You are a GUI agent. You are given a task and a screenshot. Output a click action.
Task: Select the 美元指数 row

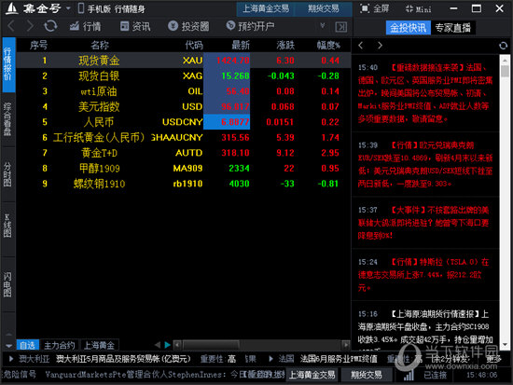coord(183,106)
